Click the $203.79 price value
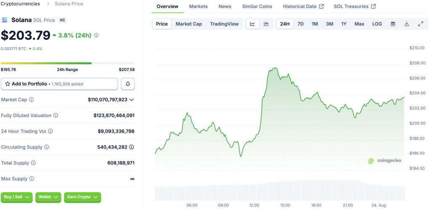The width and height of the screenshot is (431, 209). 26,35
